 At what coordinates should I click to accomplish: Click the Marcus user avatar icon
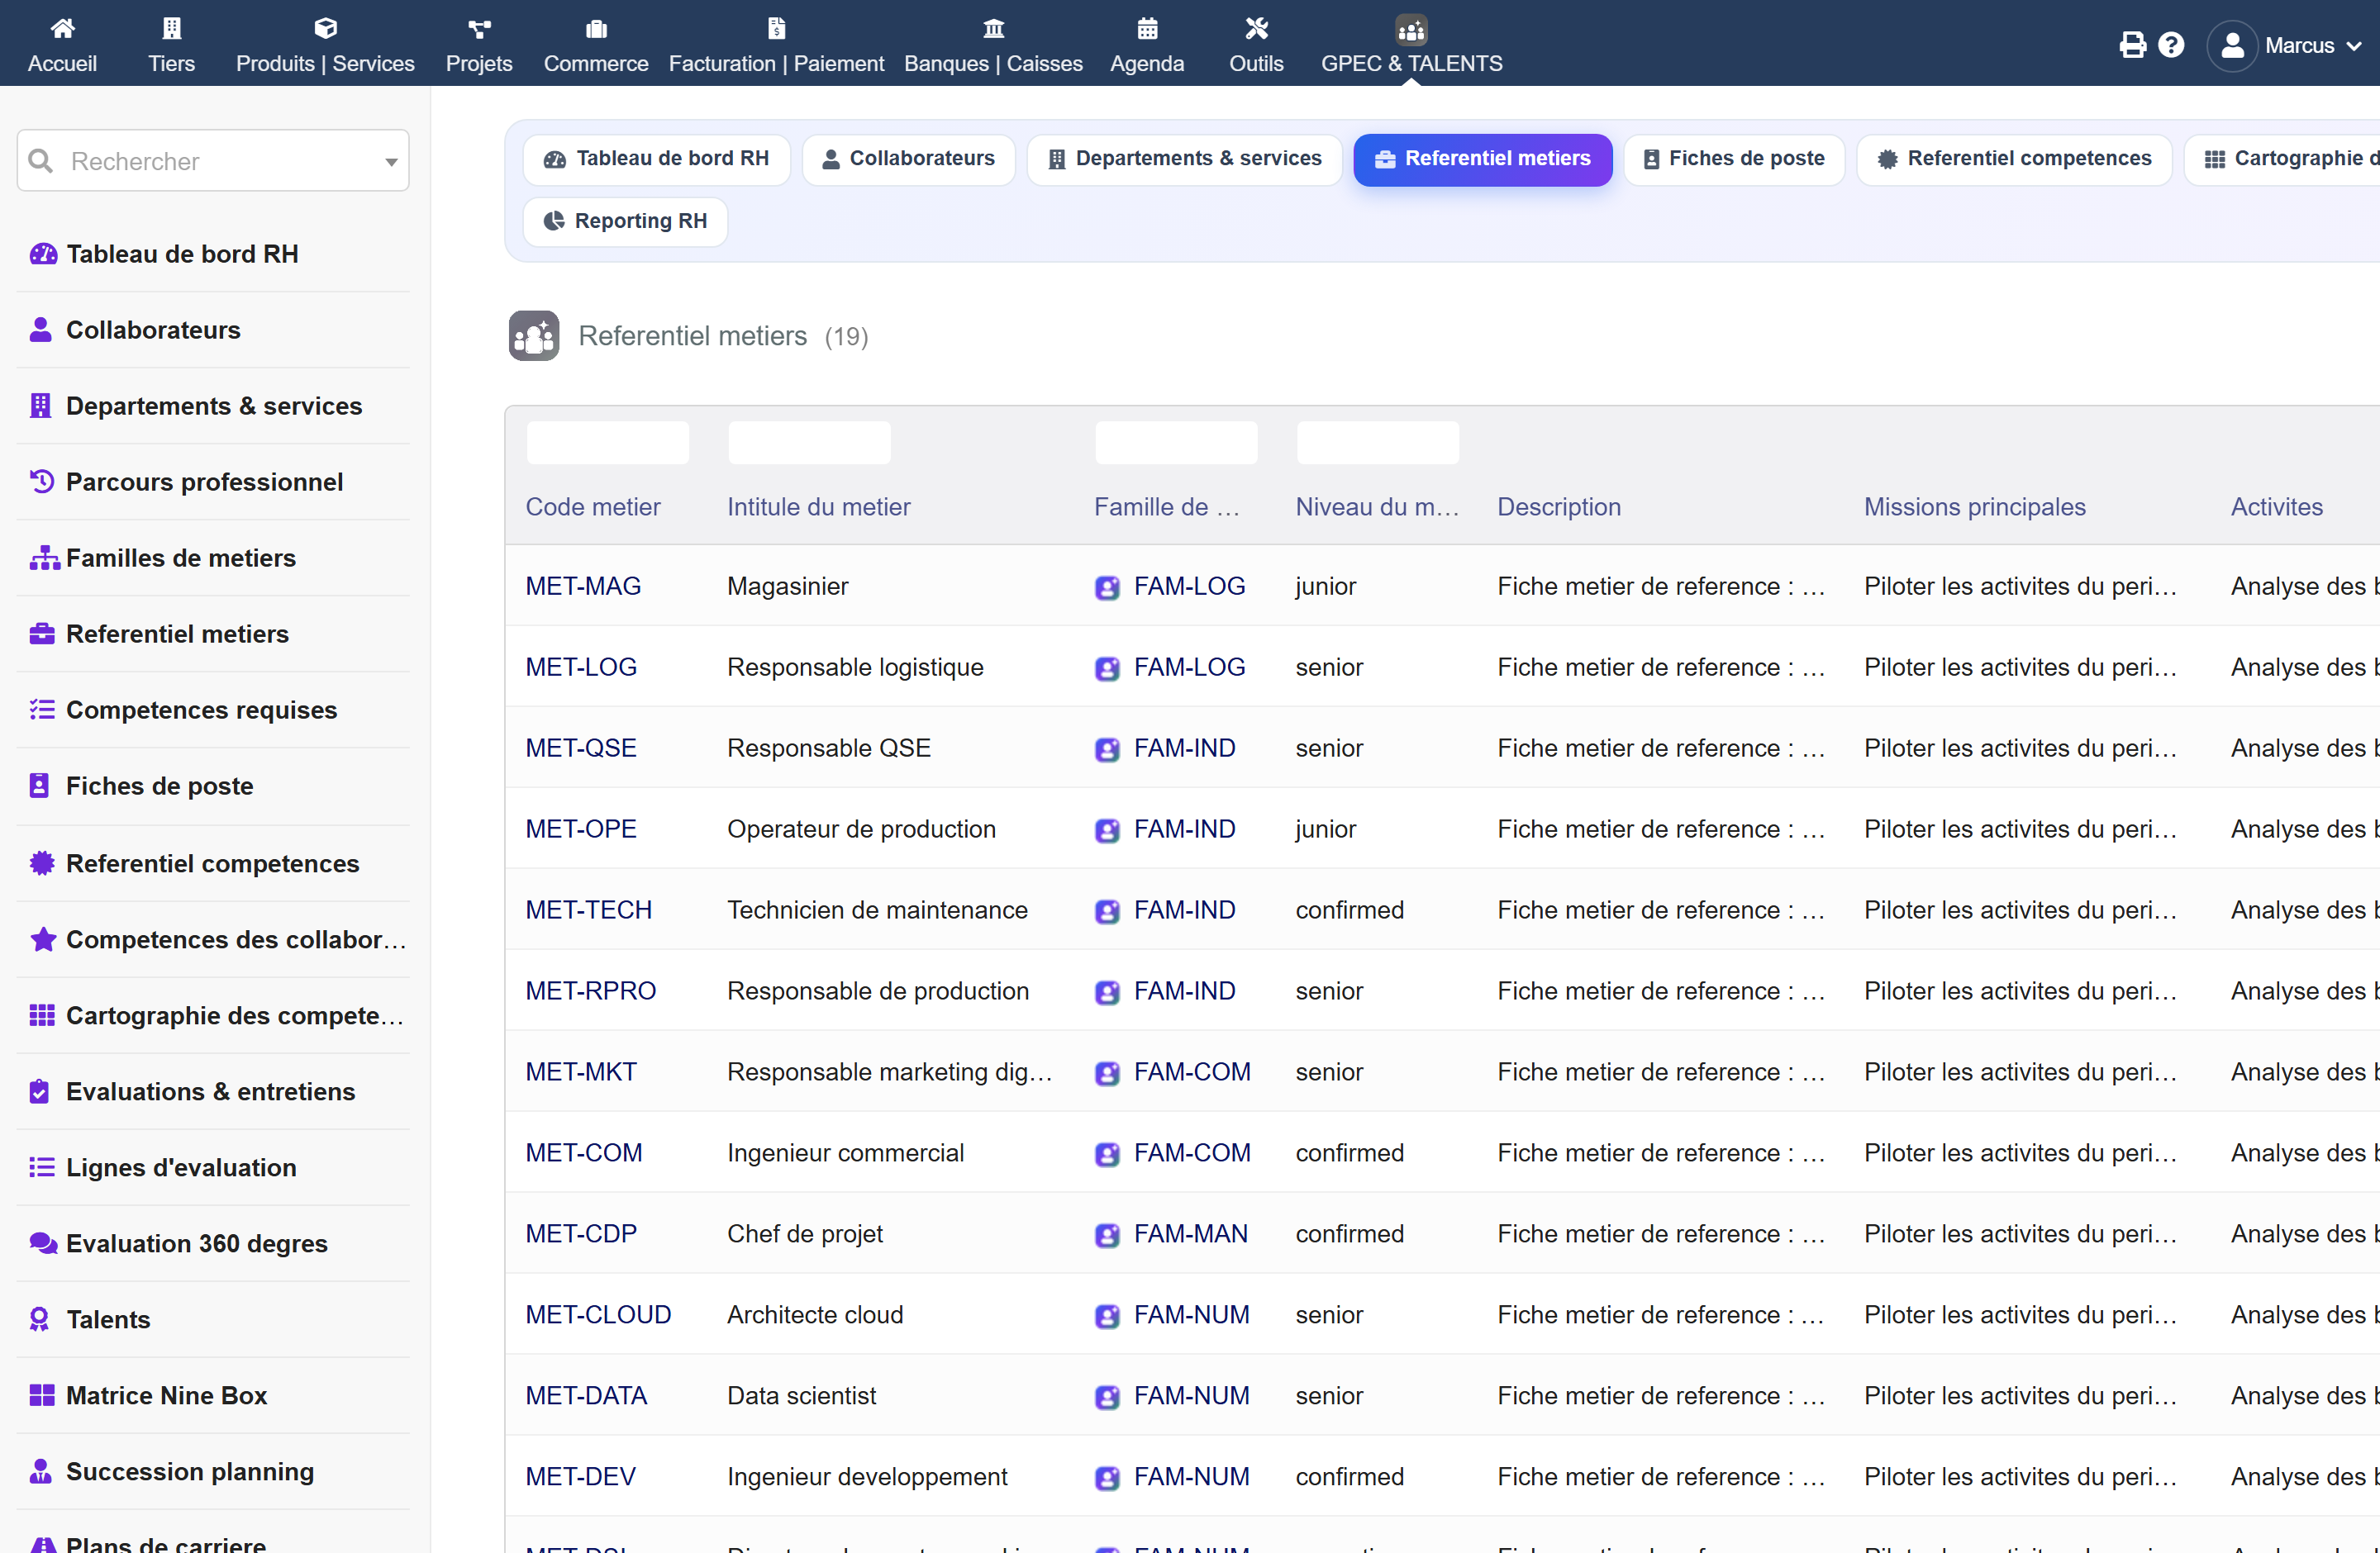[x=2232, y=46]
